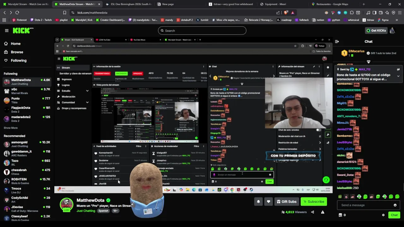Open the Pinterest bookmark

click(19, 20)
